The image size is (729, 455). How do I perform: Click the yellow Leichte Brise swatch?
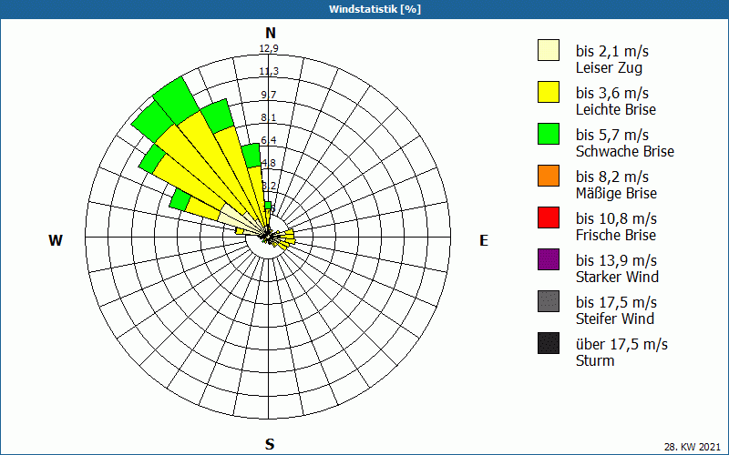point(549,92)
